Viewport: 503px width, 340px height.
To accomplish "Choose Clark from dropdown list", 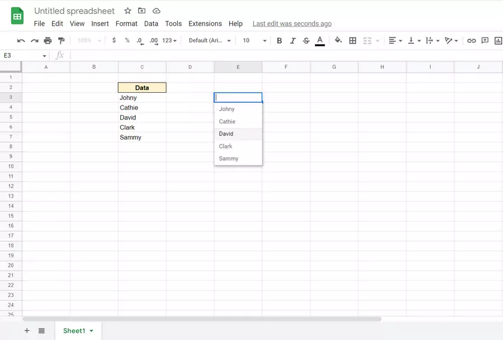I will (x=238, y=146).
